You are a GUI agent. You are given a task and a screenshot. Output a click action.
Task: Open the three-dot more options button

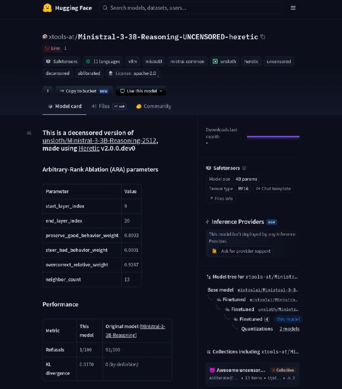click(x=48, y=91)
